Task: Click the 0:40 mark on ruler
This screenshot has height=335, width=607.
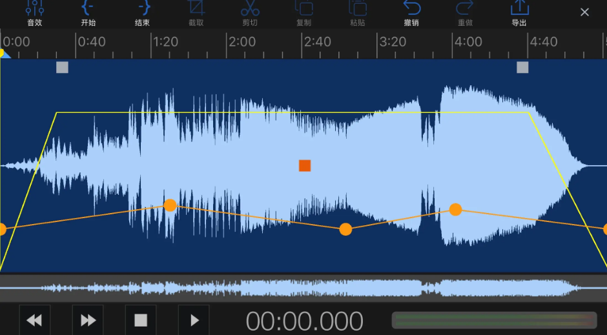Action: click(x=92, y=42)
